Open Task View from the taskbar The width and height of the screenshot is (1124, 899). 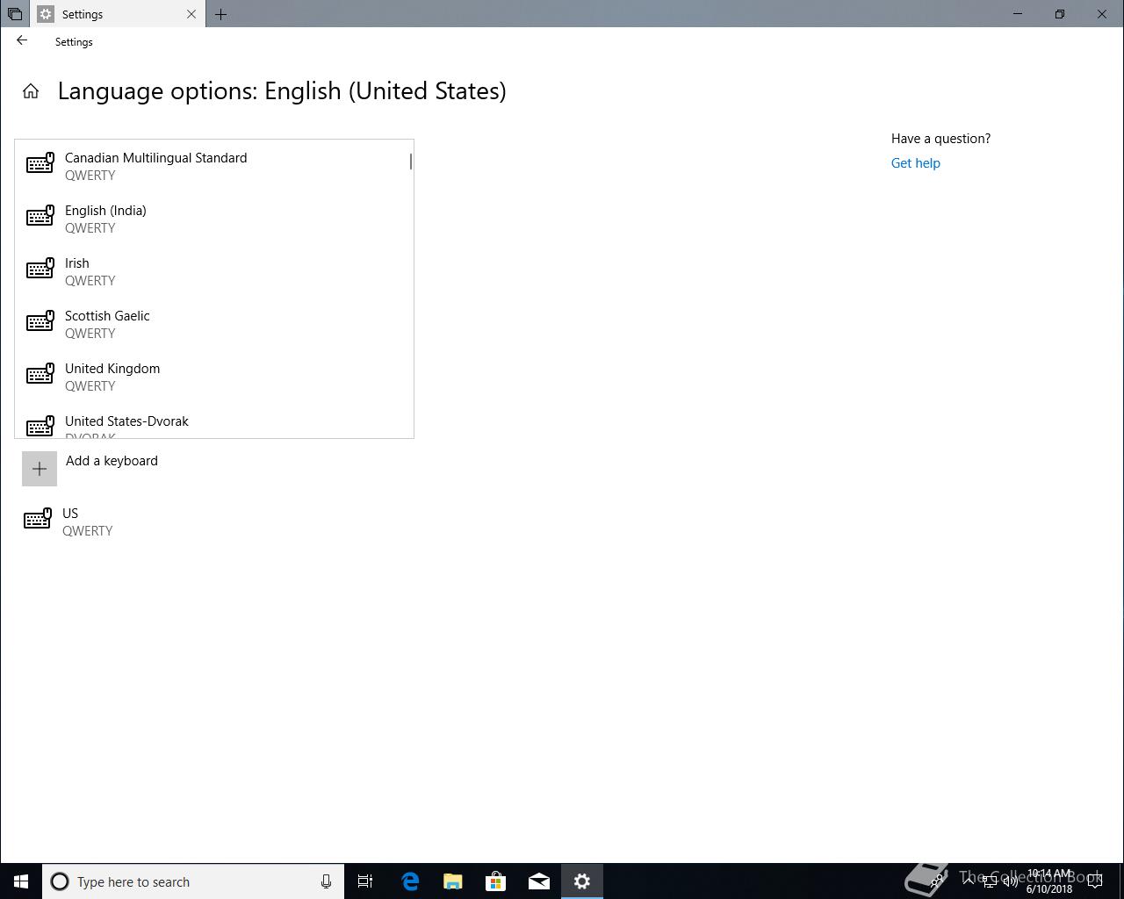[365, 881]
